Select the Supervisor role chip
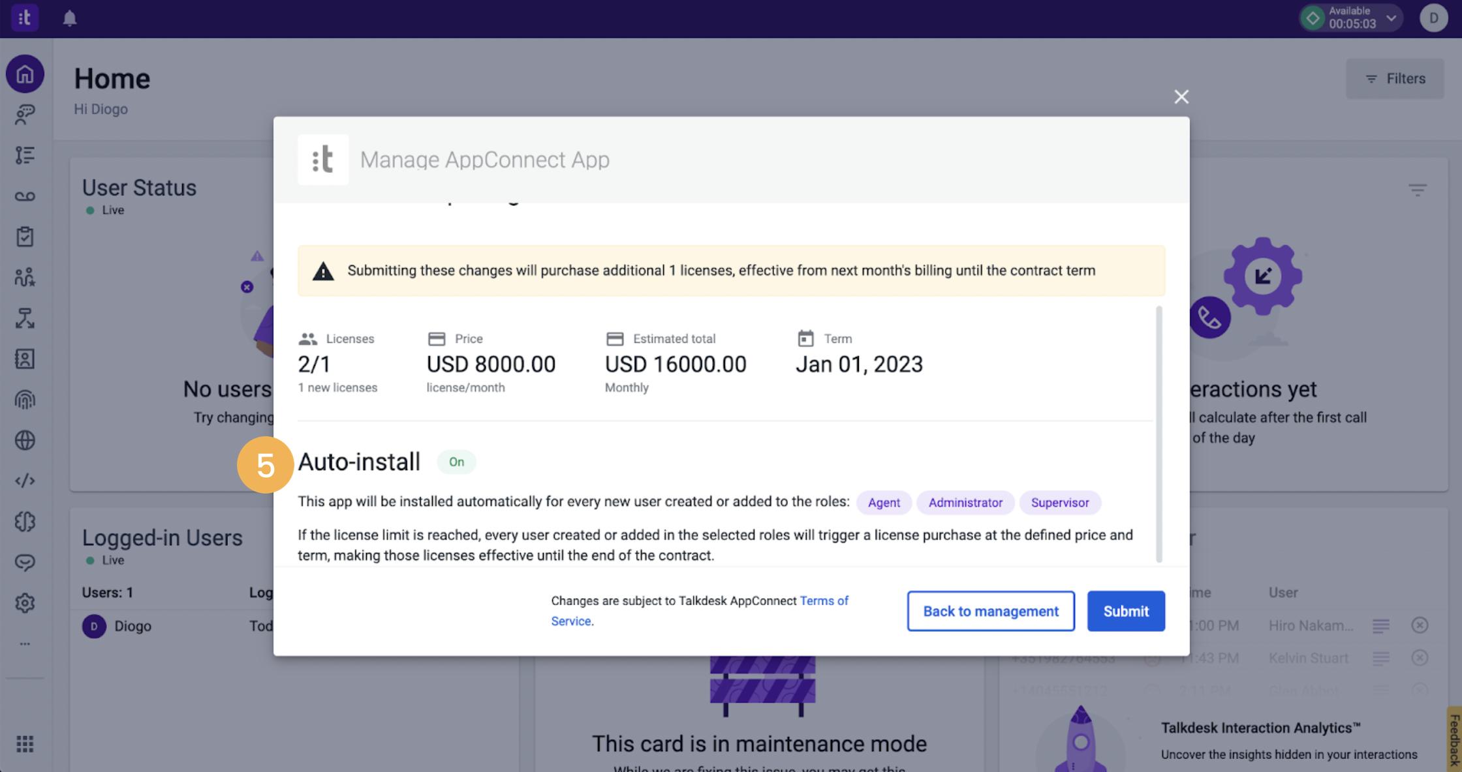 1060,503
